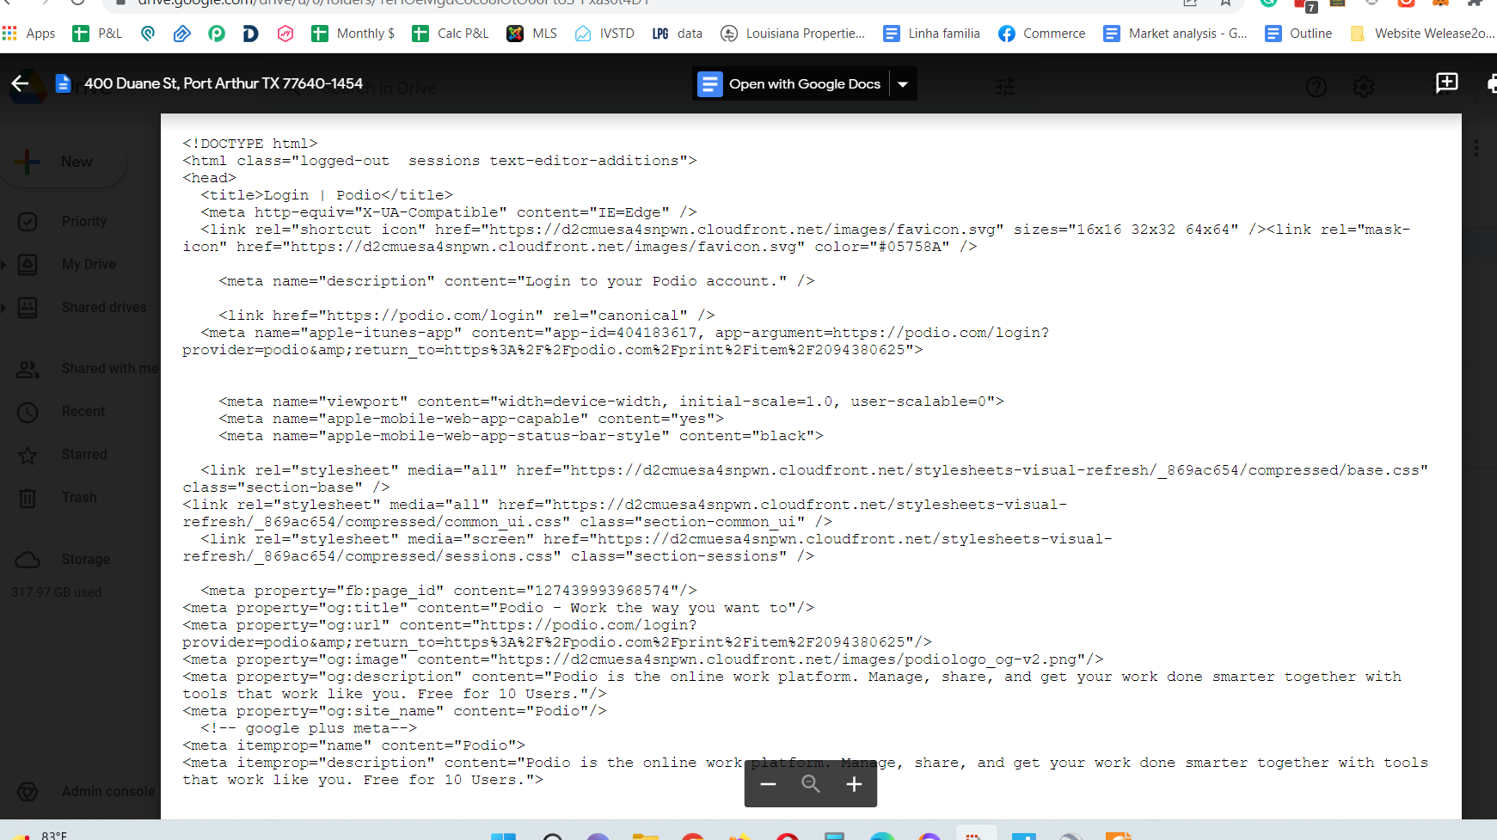The image size is (1497, 840).
Task: Click the file name '400 Duane St, Port Arthur TX'
Action: [x=224, y=83]
